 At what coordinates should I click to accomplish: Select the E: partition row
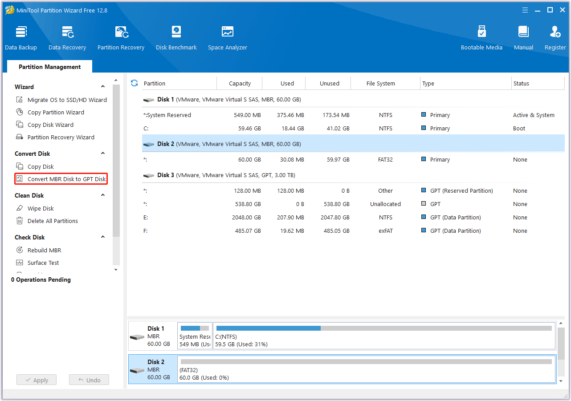click(353, 217)
